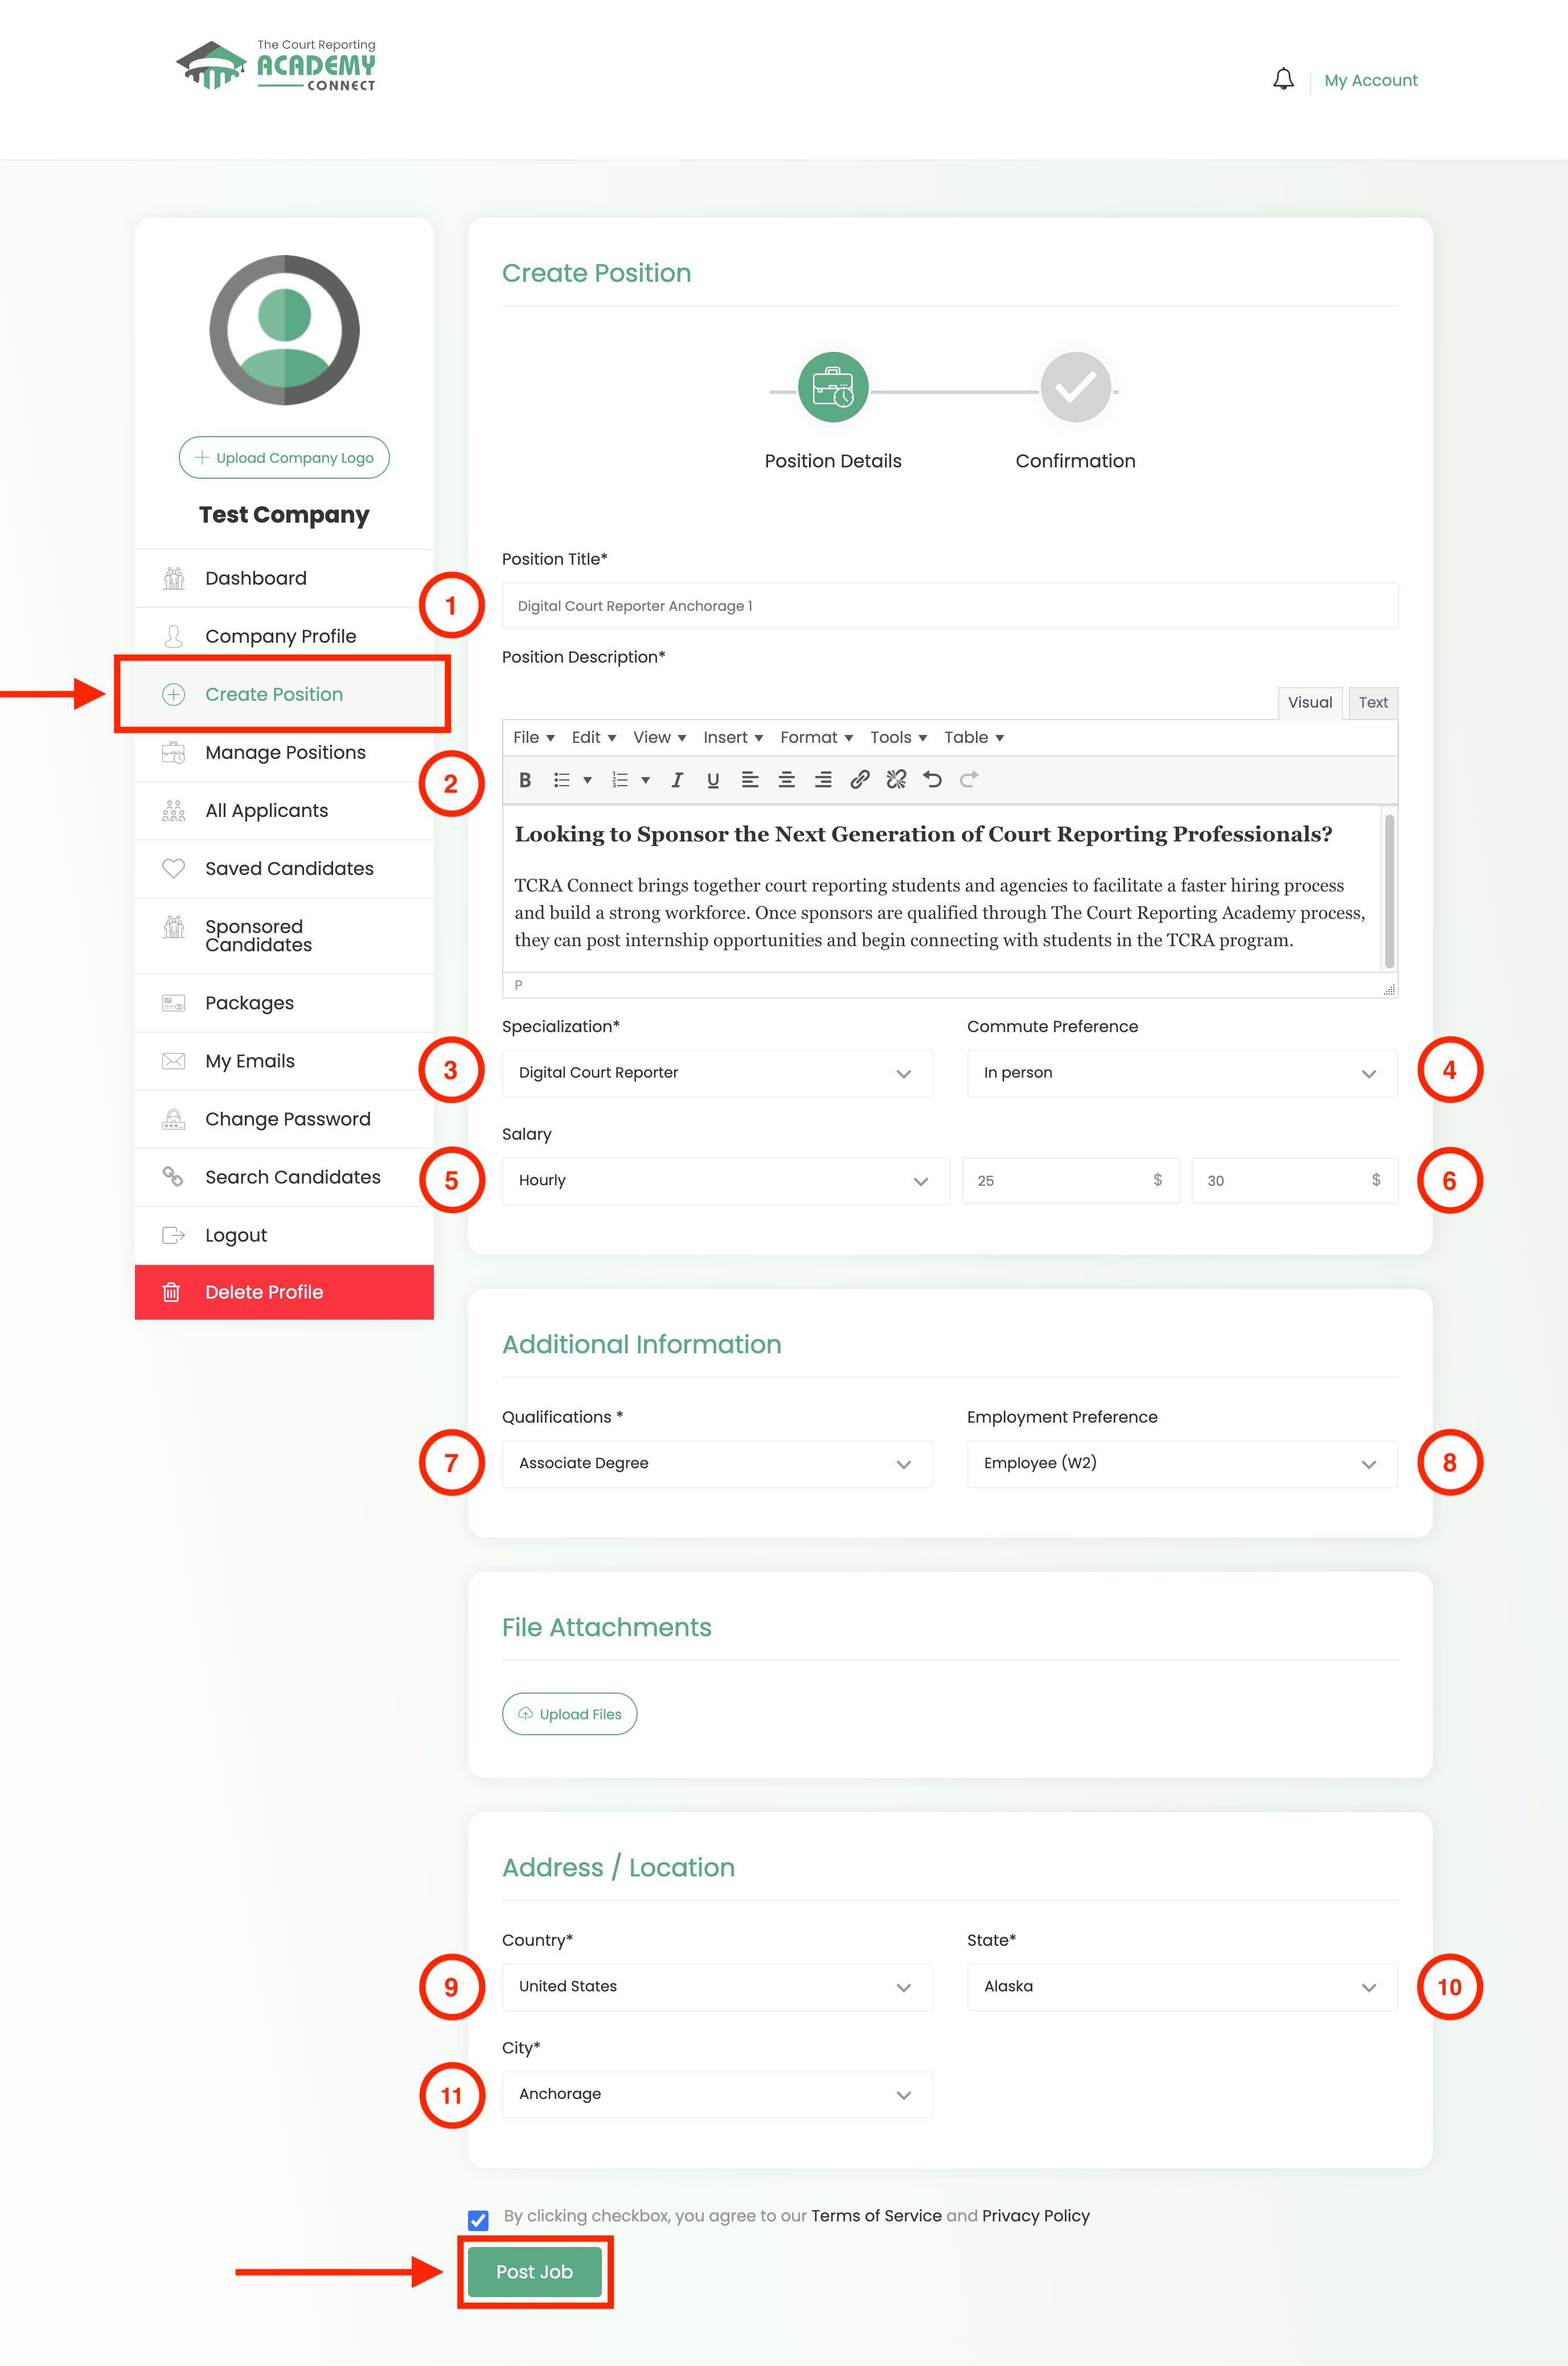Uncheck the Terms of Service agreement checkbox
The image size is (1568, 2366).
pos(478,2220)
